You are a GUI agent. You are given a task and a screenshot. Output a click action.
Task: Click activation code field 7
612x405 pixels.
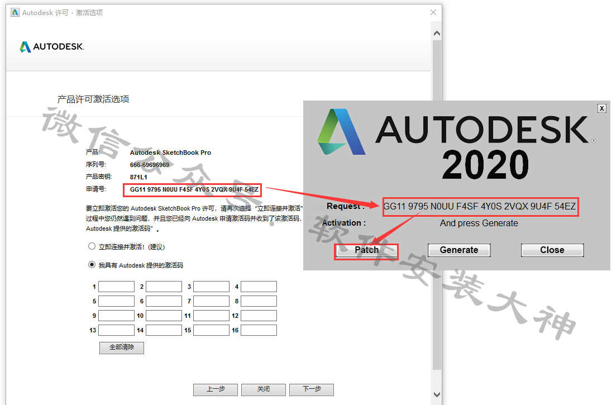pyautogui.click(x=211, y=301)
